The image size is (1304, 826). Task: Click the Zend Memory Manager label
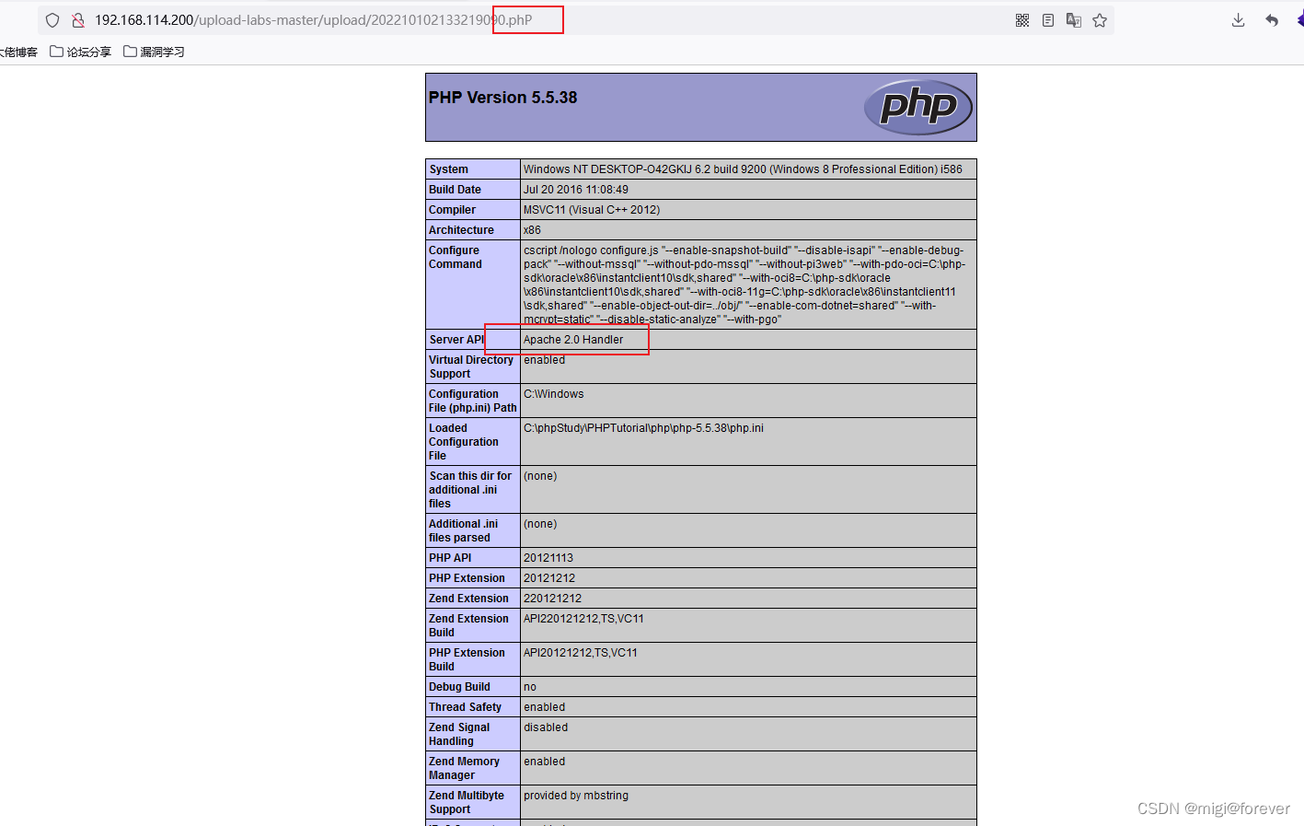click(x=464, y=768)
